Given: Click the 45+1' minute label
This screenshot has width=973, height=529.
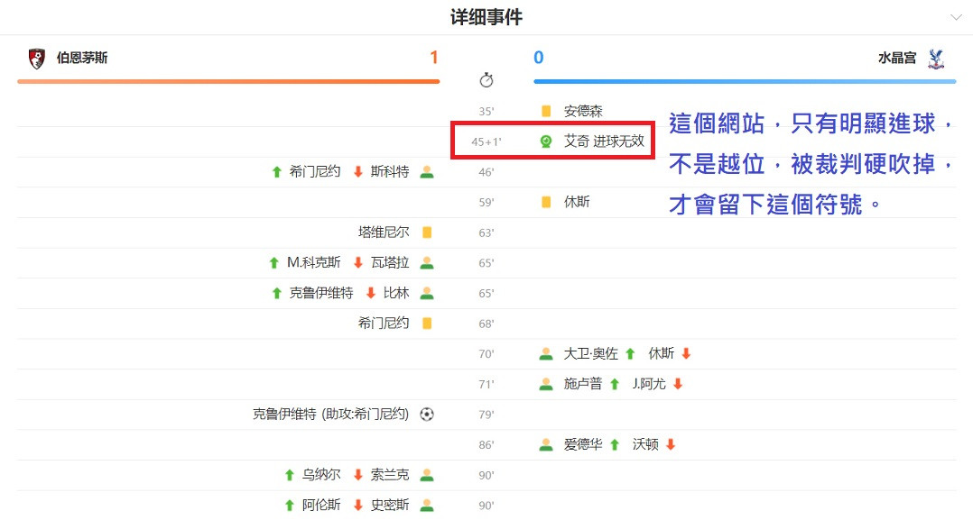Looking at the screenshot, I should pyautogui.click(x=486, y=141).
